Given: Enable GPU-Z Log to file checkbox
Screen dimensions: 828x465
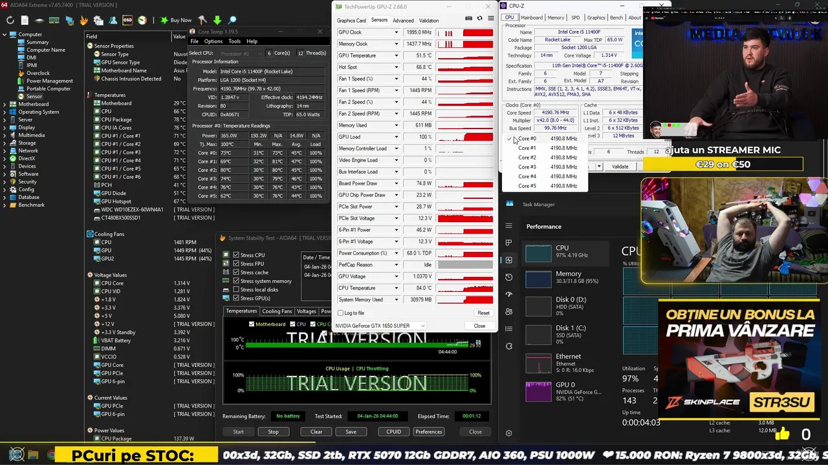Looking at the screenshot, I should (340, 313).
